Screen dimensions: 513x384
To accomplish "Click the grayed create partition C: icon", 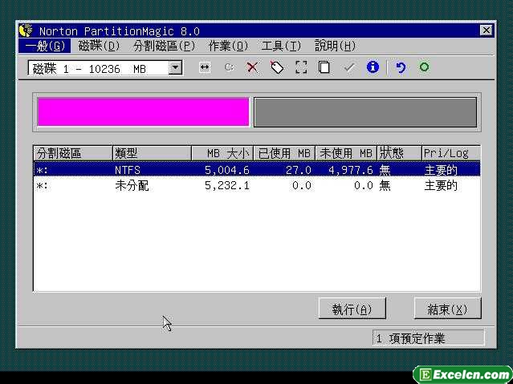I will click(229, 67).
